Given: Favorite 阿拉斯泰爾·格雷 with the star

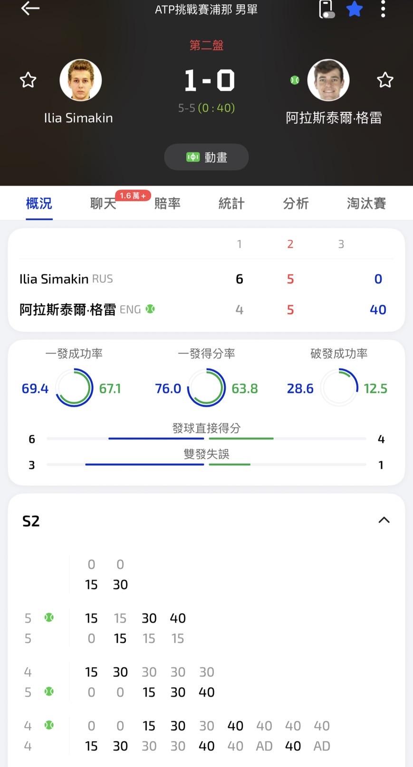Looking at the screenshot, I should pyautogui.click(x=385, y=80).
